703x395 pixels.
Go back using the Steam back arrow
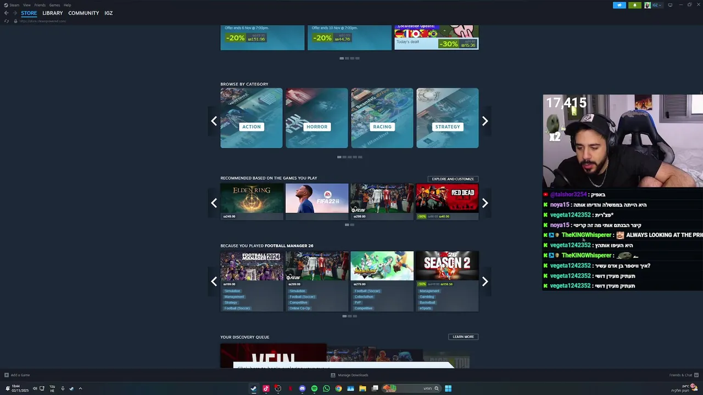6,13
